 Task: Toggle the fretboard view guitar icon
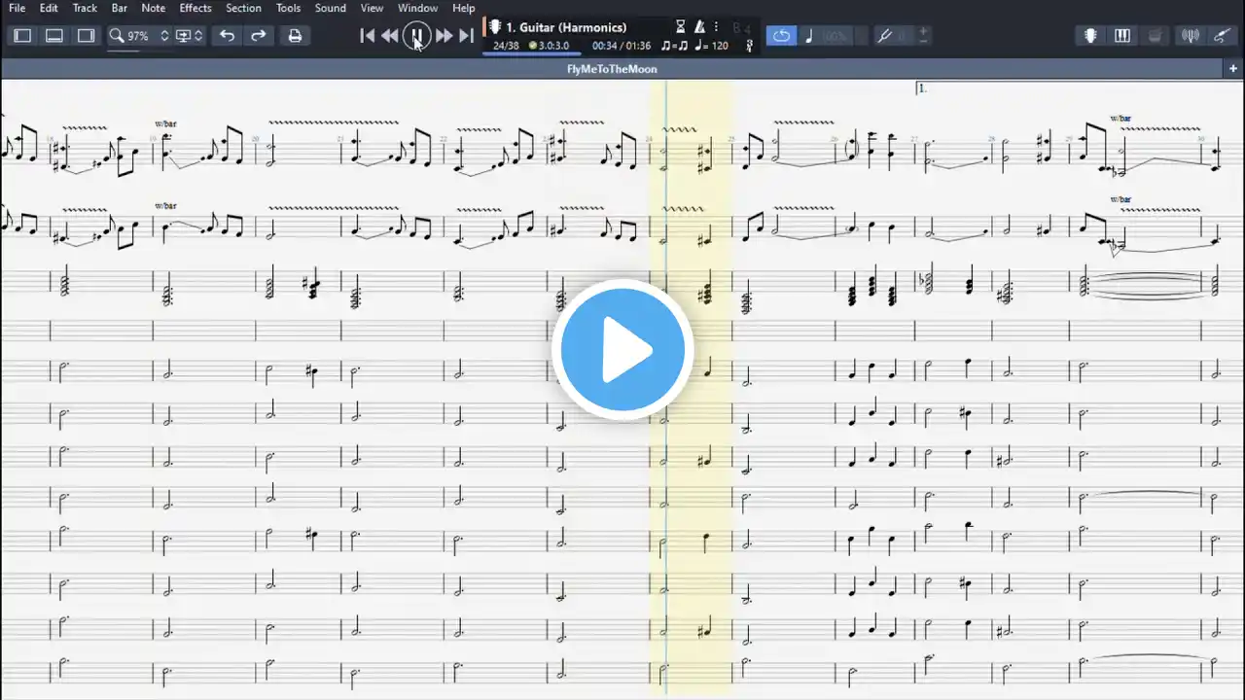click(x=1090, y=36)
